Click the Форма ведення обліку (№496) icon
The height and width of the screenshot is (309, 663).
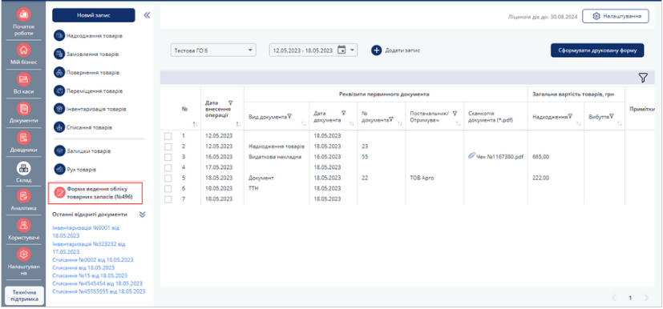59,193
